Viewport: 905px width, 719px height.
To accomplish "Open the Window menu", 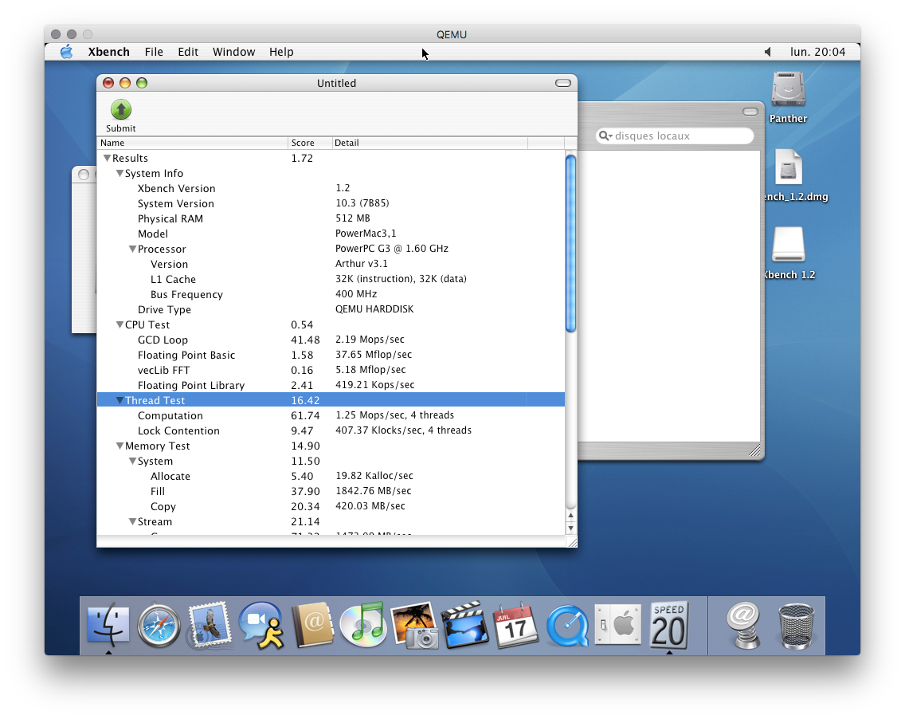I will click(233, 52).
